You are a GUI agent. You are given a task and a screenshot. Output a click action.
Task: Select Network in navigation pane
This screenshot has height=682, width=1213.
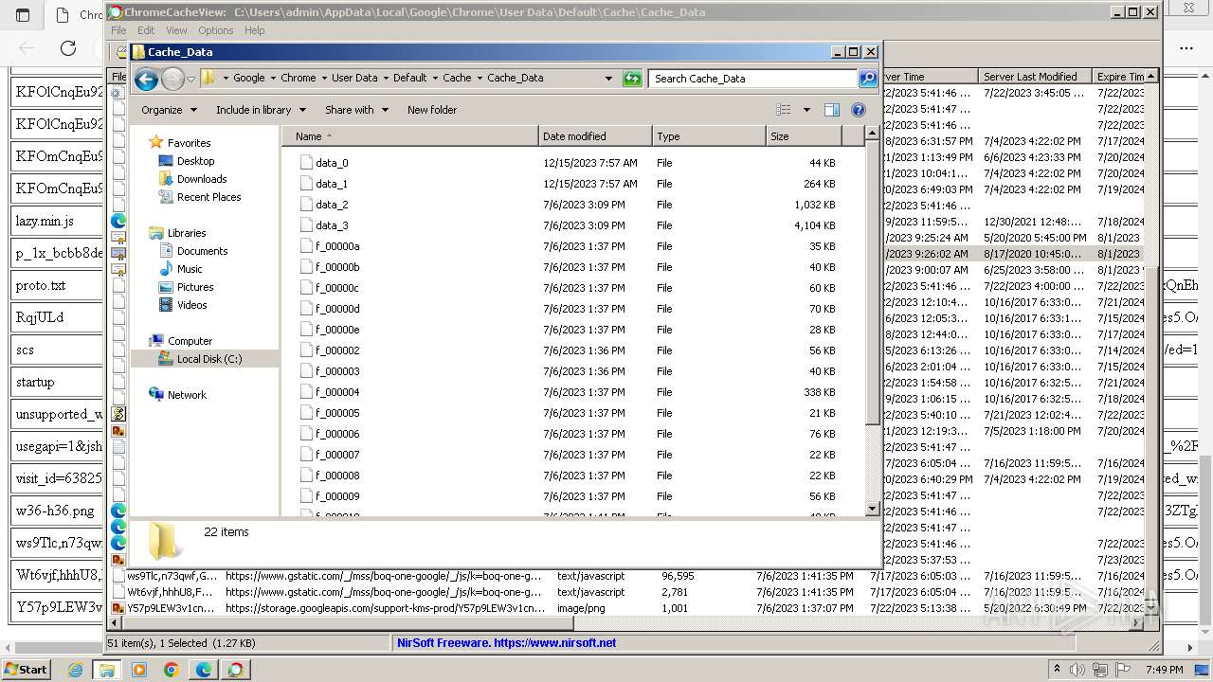tap(187, 395)
